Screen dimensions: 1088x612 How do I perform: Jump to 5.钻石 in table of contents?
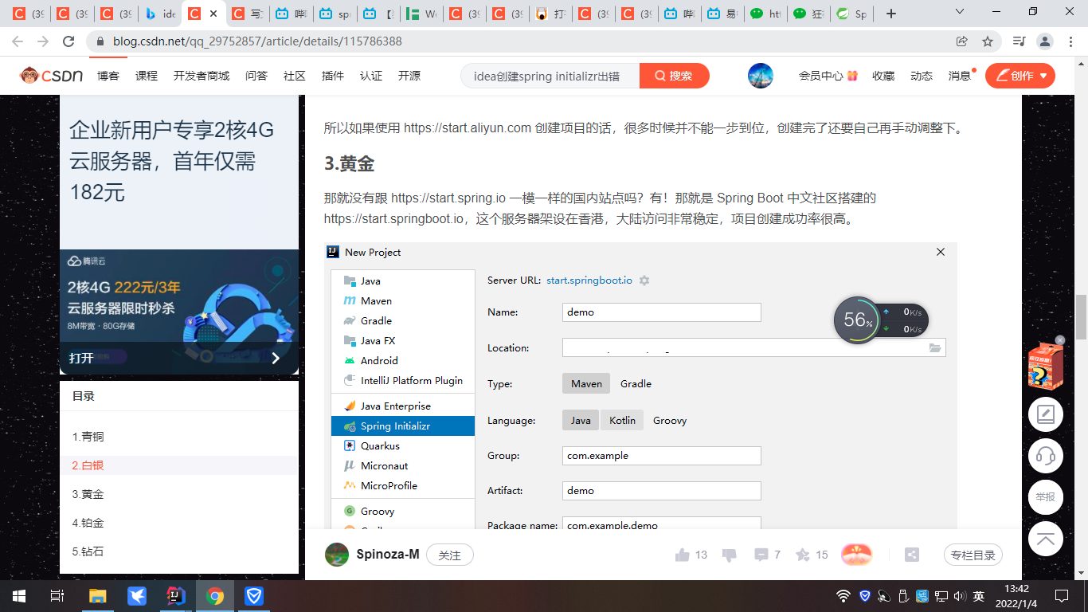(x=88, y=551)
